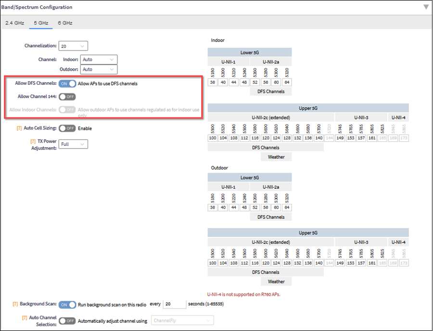The height and width of the screenshot is (331, 433).
Task: Toggle Auto Cell Sizing switch
Action: coord(67,128)
